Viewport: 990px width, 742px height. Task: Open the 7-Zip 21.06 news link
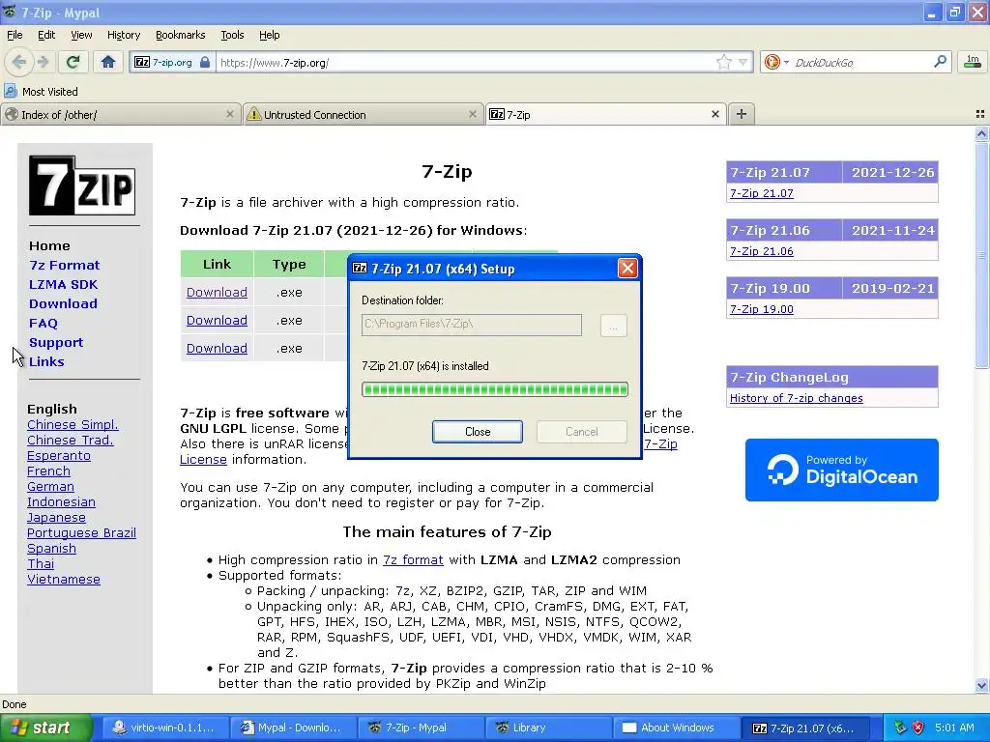pos(762,251)
